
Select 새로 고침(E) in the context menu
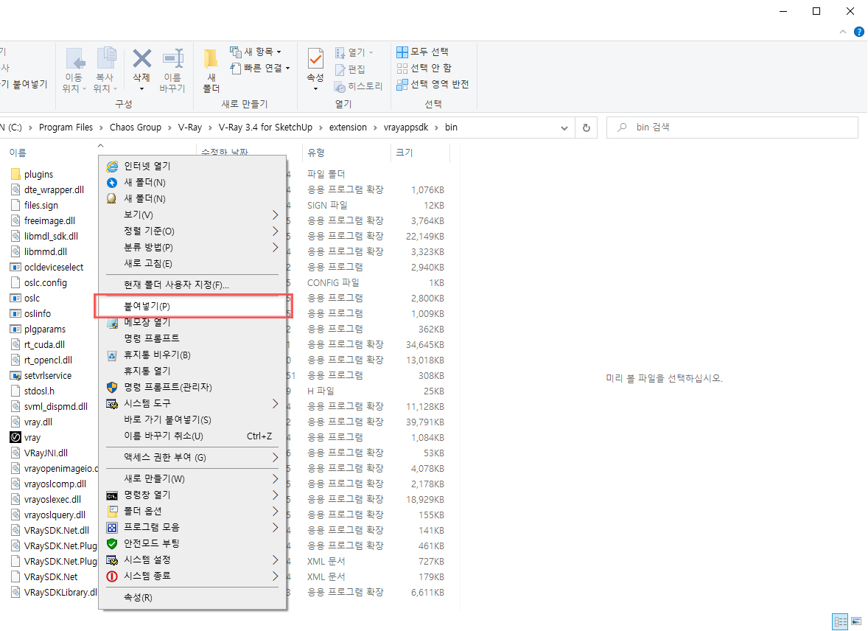coord(192,264)
